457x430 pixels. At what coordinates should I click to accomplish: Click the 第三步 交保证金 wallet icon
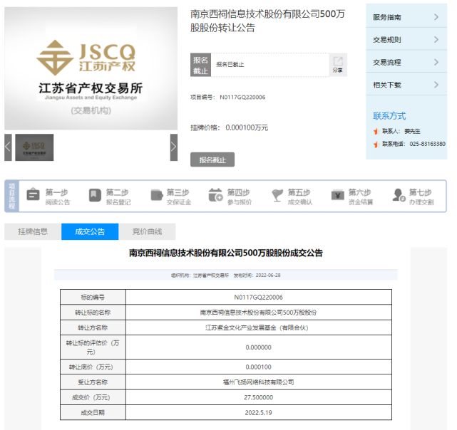[157, 195]
